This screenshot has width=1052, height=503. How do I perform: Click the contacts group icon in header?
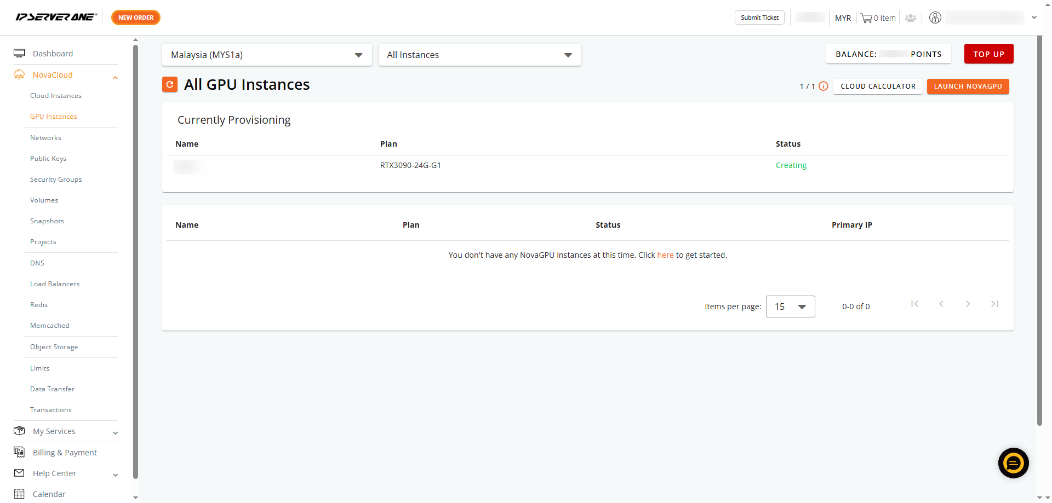[x=911, y=18]
